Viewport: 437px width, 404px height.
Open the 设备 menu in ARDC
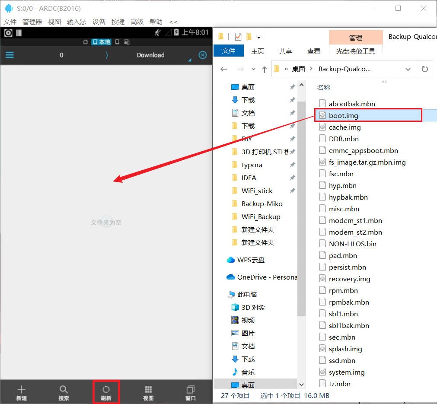click(x=99, y=22)
